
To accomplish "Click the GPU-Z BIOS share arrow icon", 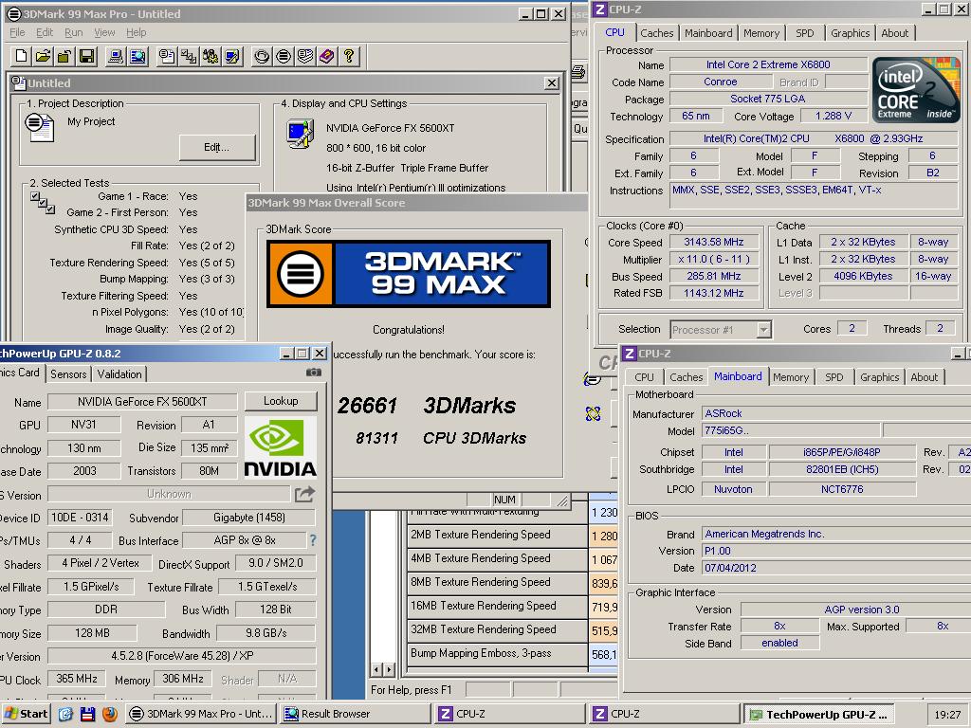I will [304, 494].
